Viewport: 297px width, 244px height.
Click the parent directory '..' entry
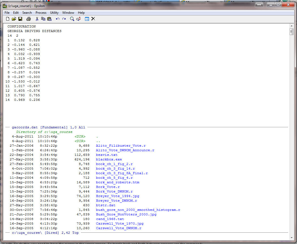pyautogui.click(x=97, y=141)
